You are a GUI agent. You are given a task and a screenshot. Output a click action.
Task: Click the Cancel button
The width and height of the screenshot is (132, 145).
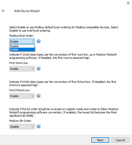[120, 140]
